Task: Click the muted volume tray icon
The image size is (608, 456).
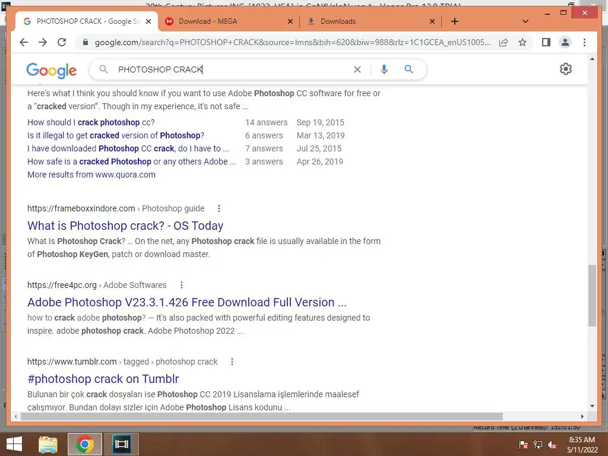Action: click(x=552, y=445)
